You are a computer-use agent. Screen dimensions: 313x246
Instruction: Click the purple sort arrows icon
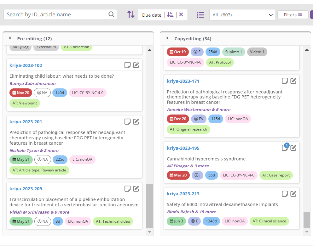click(131, 14)
